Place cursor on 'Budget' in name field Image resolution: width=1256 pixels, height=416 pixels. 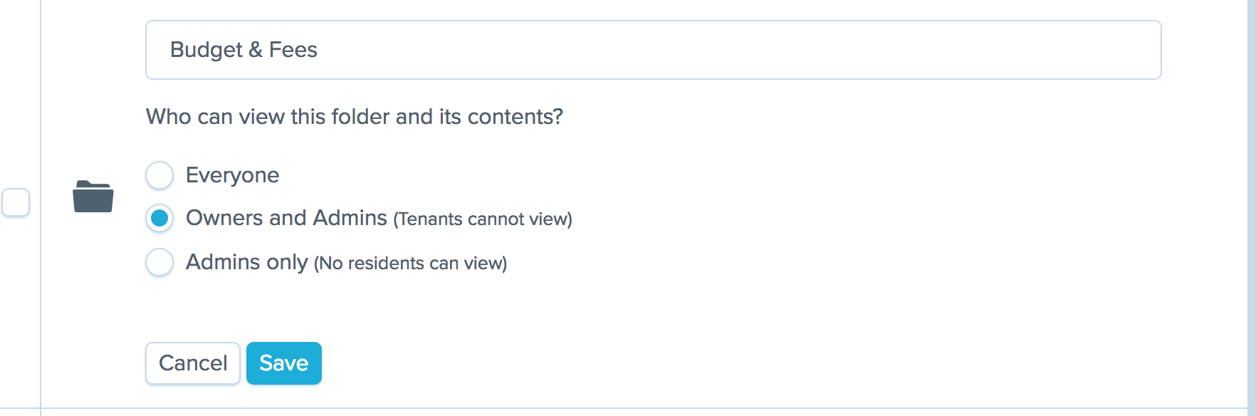click(x=206, y=50)
